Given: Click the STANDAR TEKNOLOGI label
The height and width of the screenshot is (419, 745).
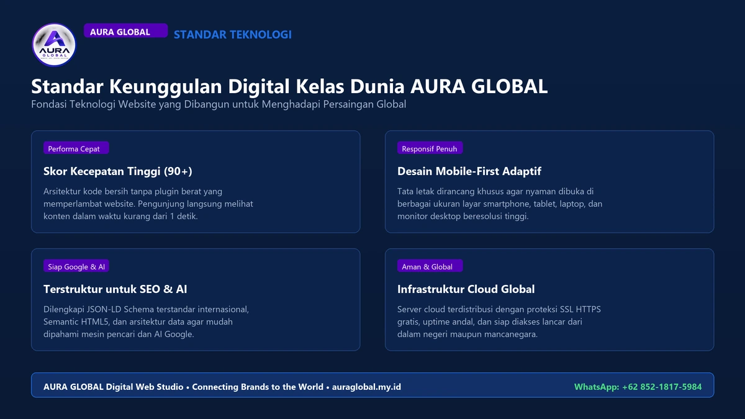Looking at the screenshot, I should point(233,35).
